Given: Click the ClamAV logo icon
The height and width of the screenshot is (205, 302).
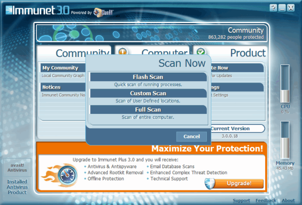Looking at the screenshot, I should click(x=97, y=13).
